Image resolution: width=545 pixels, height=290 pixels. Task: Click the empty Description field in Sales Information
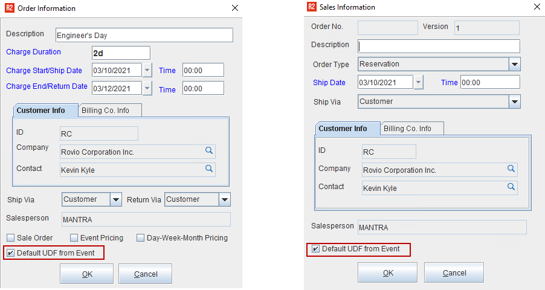439,47
